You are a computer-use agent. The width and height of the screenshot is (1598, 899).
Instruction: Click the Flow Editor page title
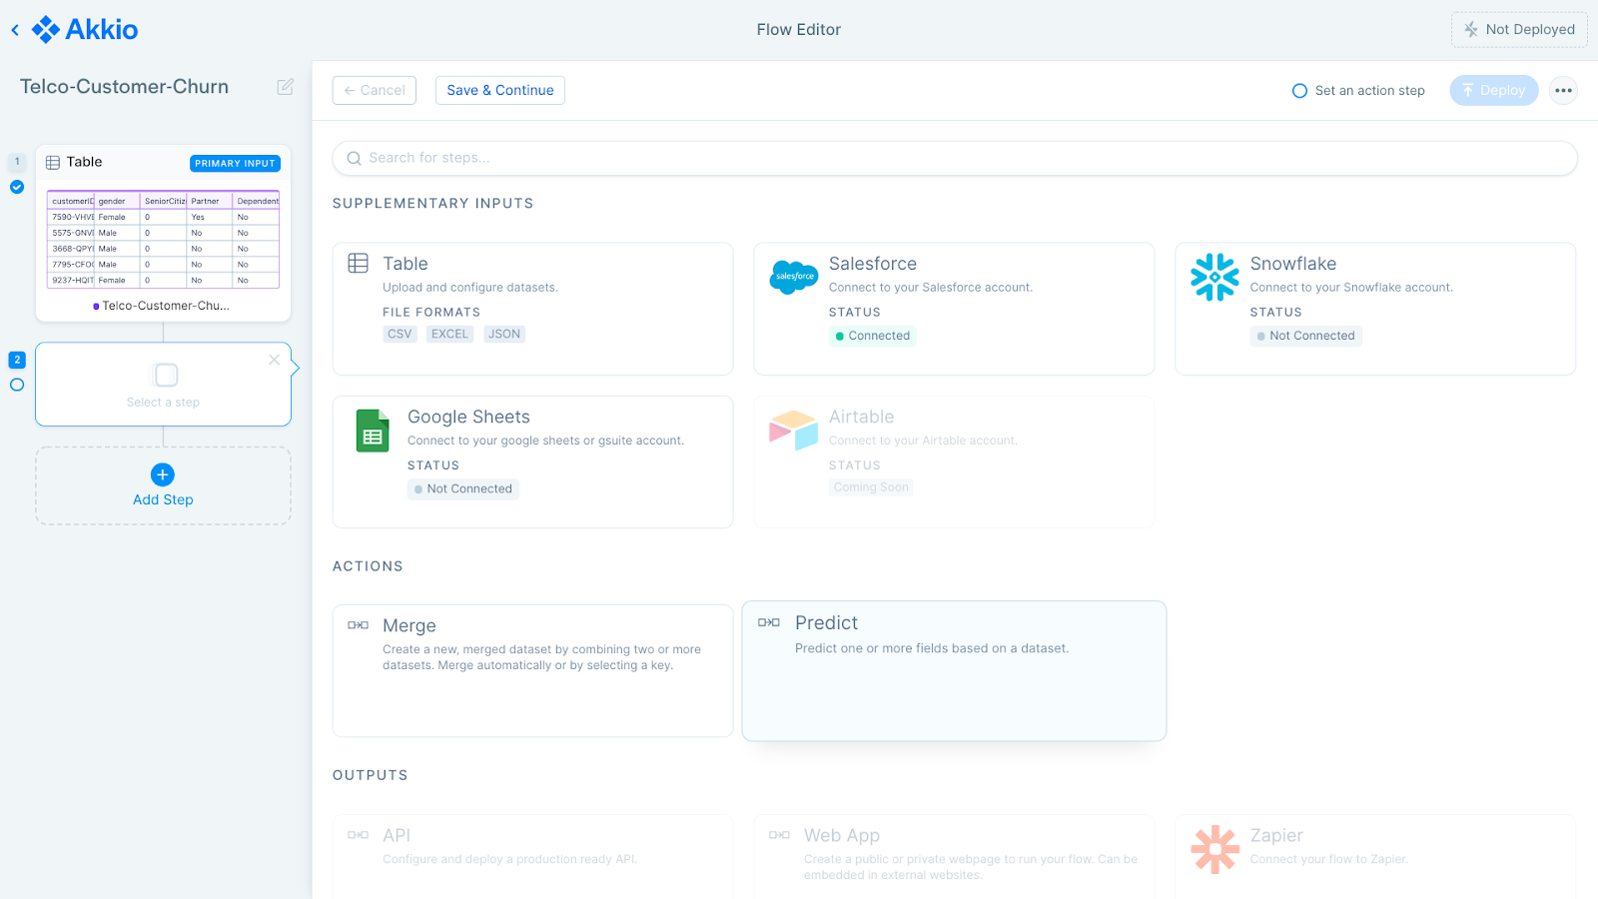799,30
